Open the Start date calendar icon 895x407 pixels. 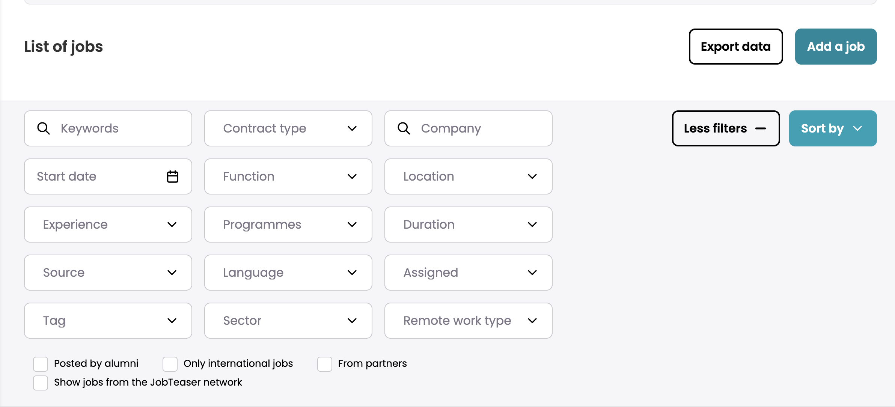coord(173,176)
